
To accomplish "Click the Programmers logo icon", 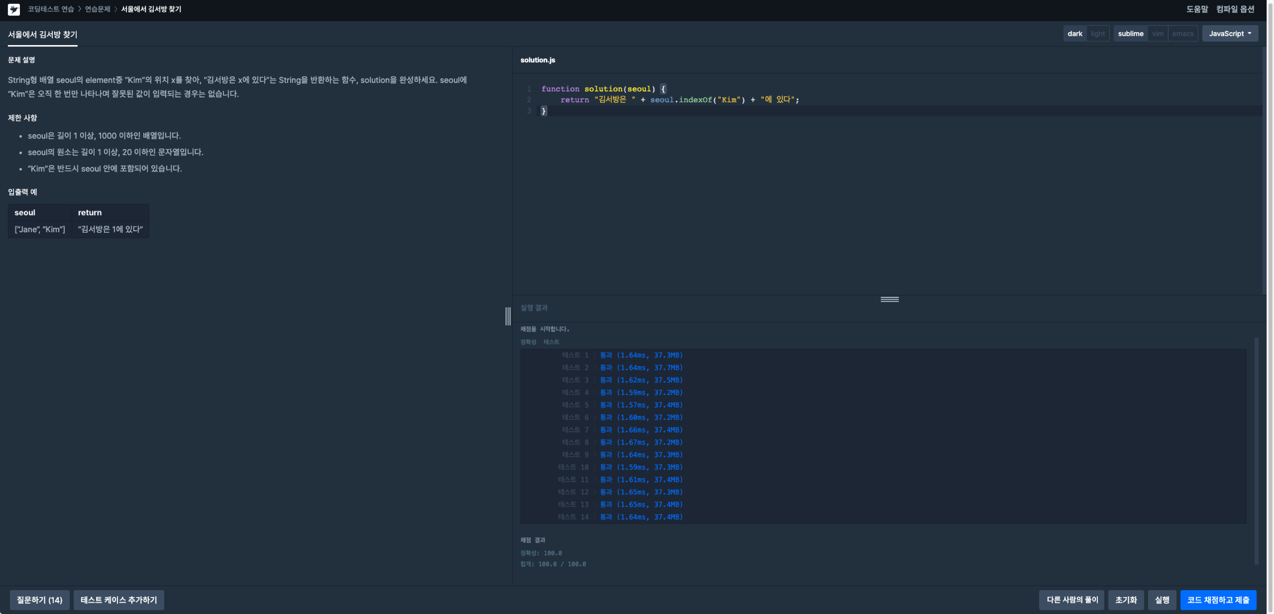I will (14, 10).
